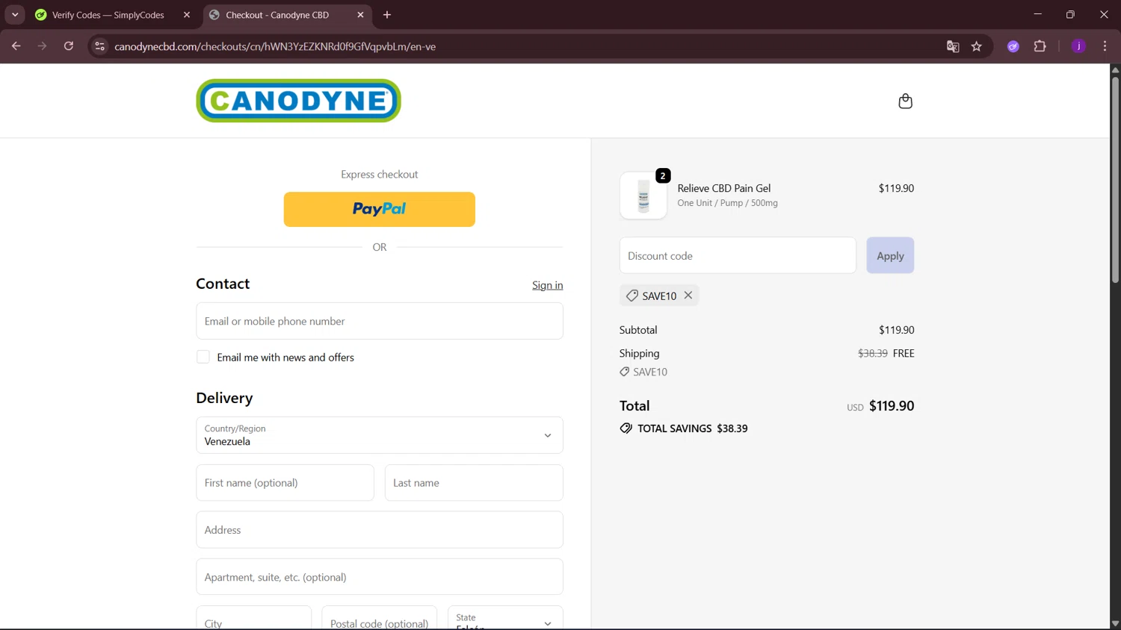Image resolution: width=1121 pixels, height=630 pixels.
Task: Pay with the PayPal express button
Action: (379, 209)
